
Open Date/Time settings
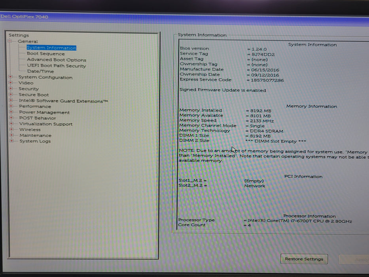click(40, 71)
